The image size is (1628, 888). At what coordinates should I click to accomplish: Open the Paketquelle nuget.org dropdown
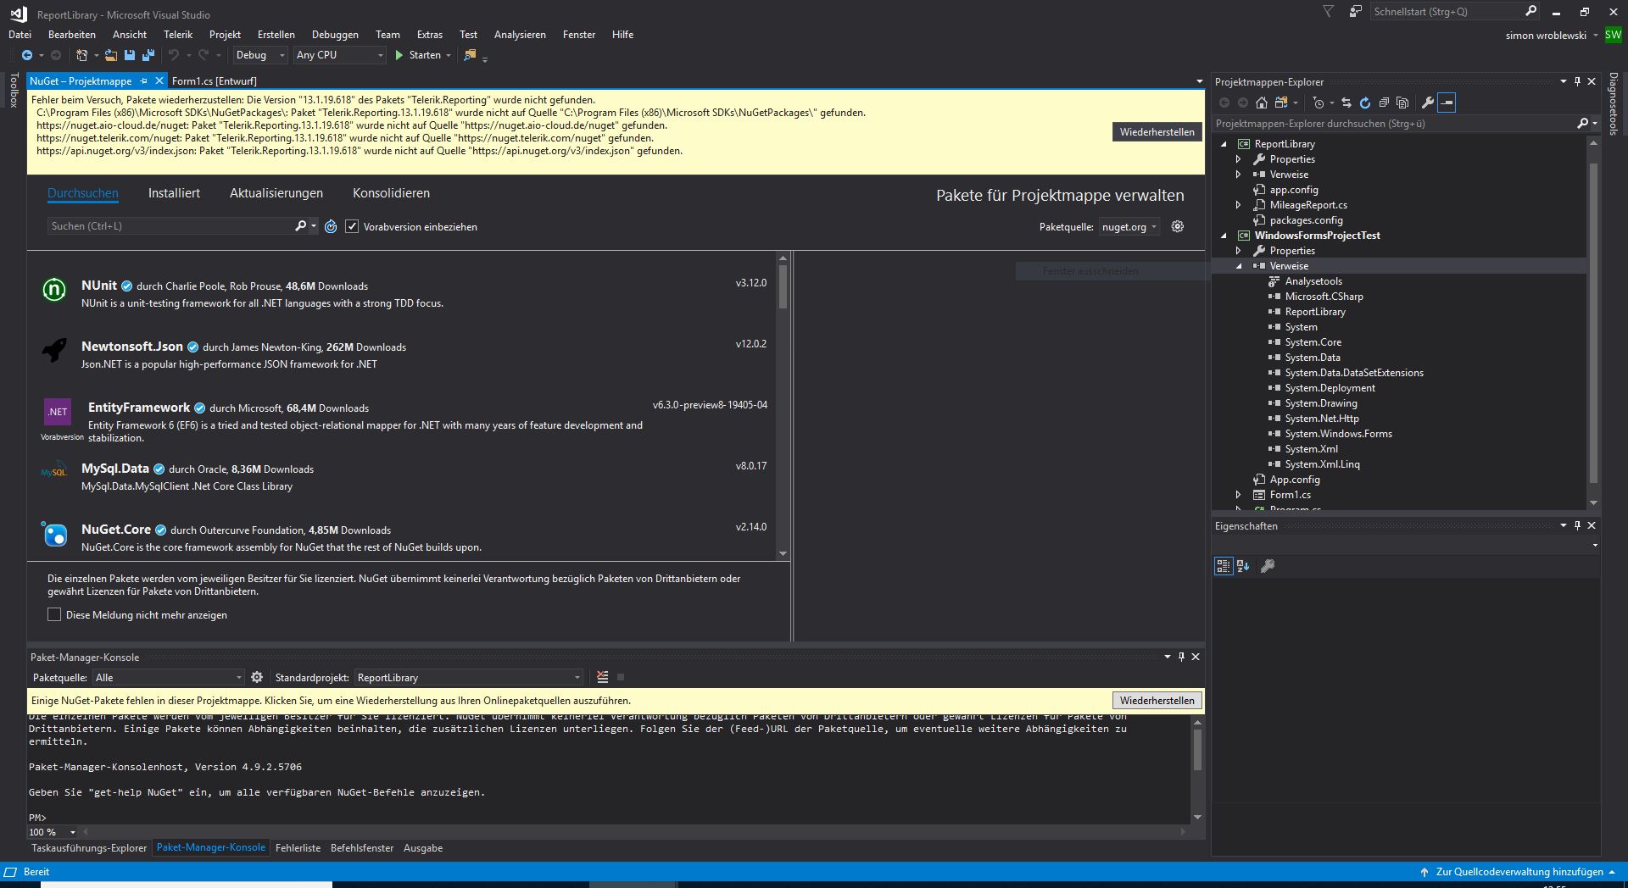pyautogui.click(x=1129, y=226)
